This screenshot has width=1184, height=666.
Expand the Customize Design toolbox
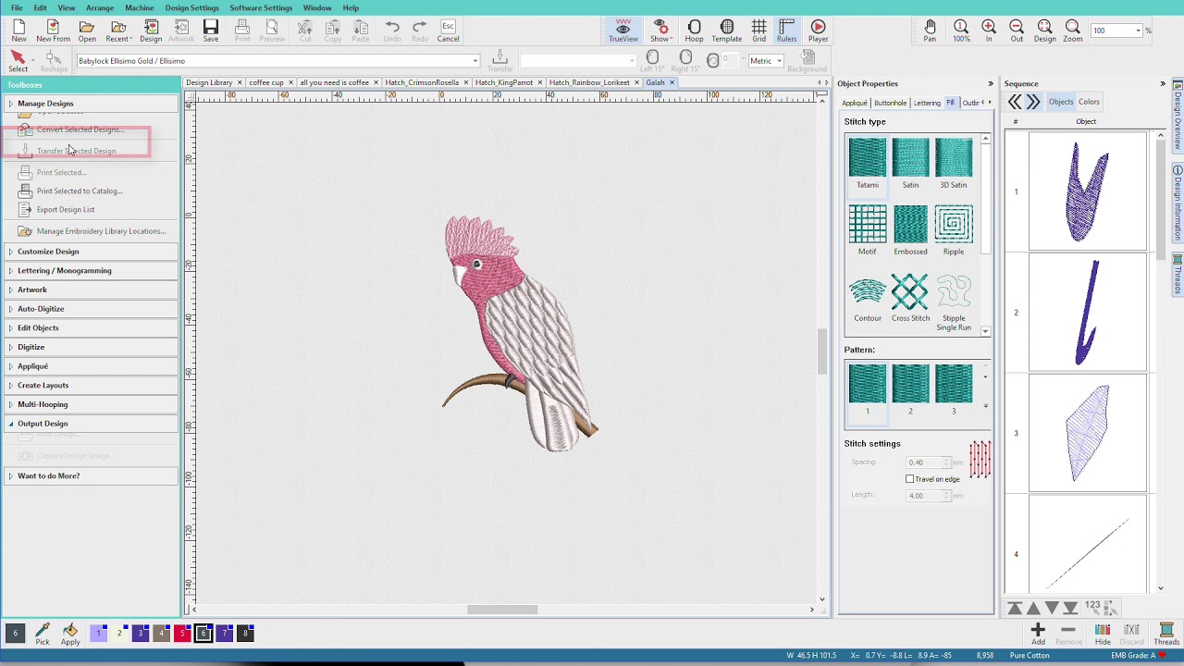91,252
